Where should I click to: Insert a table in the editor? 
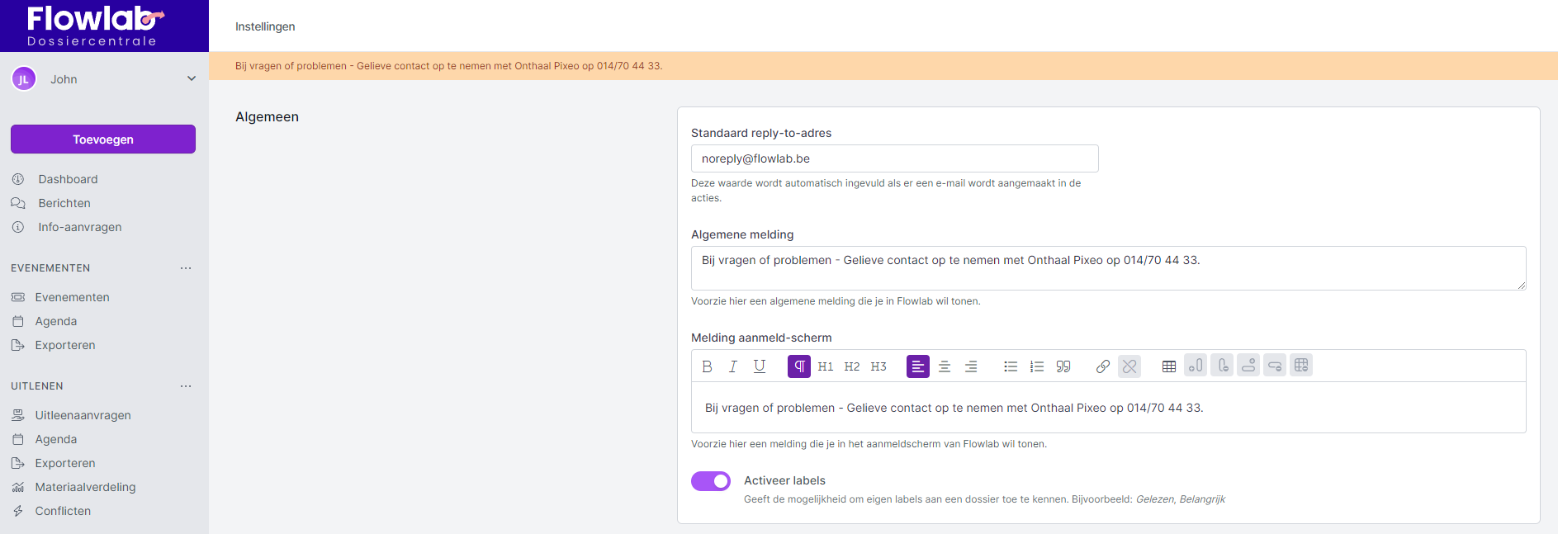[1169, 366]
